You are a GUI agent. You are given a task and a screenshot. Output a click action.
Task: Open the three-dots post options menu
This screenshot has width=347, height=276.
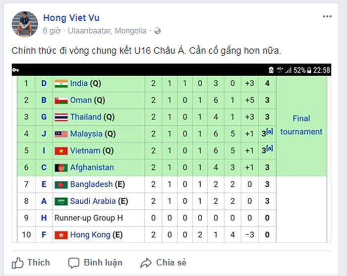327,17
